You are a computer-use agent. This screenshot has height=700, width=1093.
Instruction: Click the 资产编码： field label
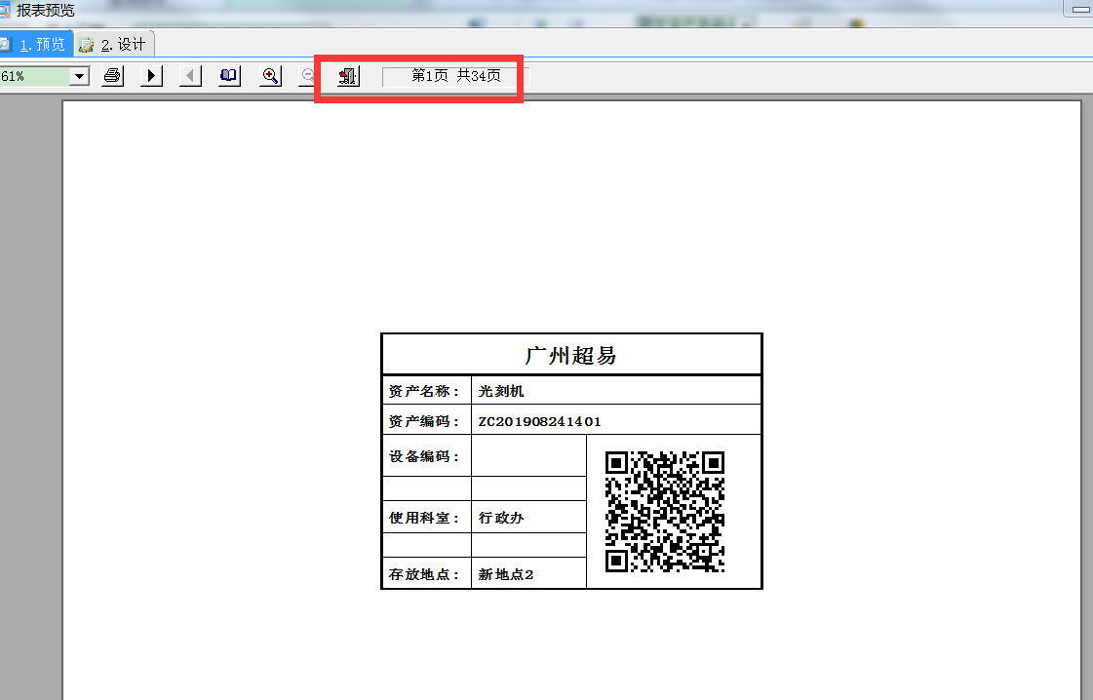tap(424, 421)
